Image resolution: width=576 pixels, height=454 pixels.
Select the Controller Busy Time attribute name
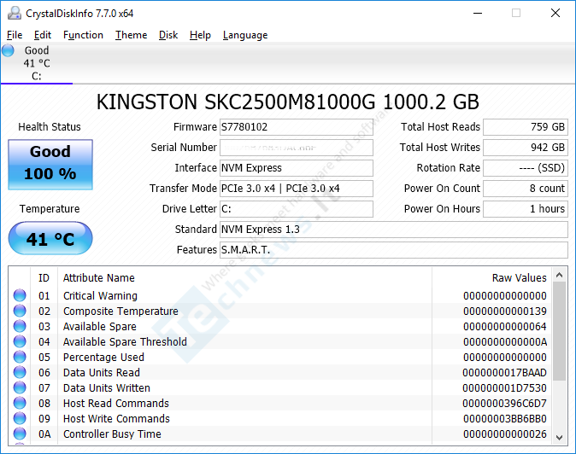[112, 434]
